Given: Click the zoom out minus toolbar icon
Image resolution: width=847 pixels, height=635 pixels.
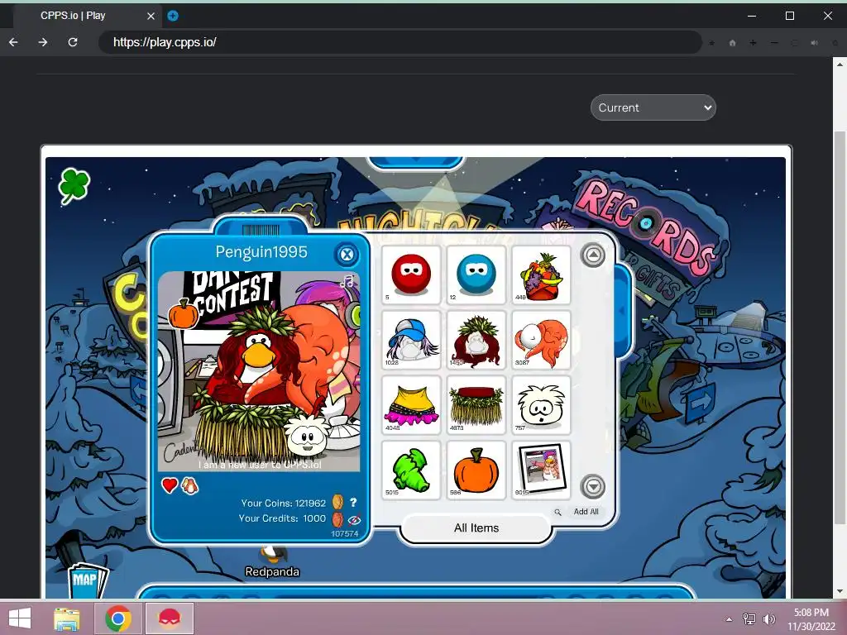Looking at the screenshot, I should coord(773,43).
